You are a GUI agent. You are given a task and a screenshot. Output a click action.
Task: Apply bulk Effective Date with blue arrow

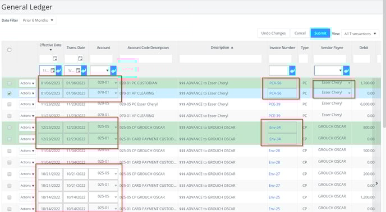[59, 70]
